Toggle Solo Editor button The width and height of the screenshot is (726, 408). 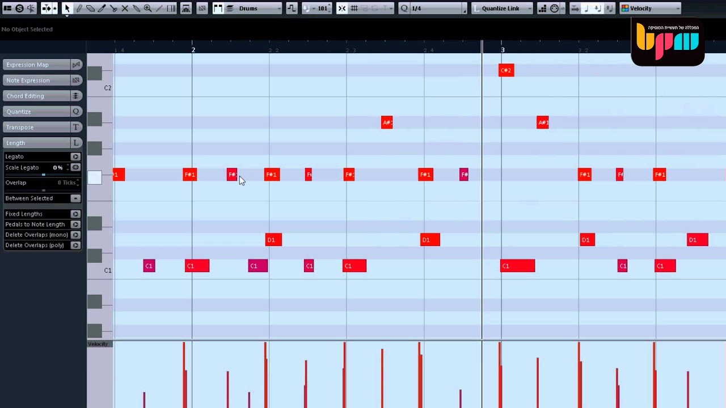[19, 8]
